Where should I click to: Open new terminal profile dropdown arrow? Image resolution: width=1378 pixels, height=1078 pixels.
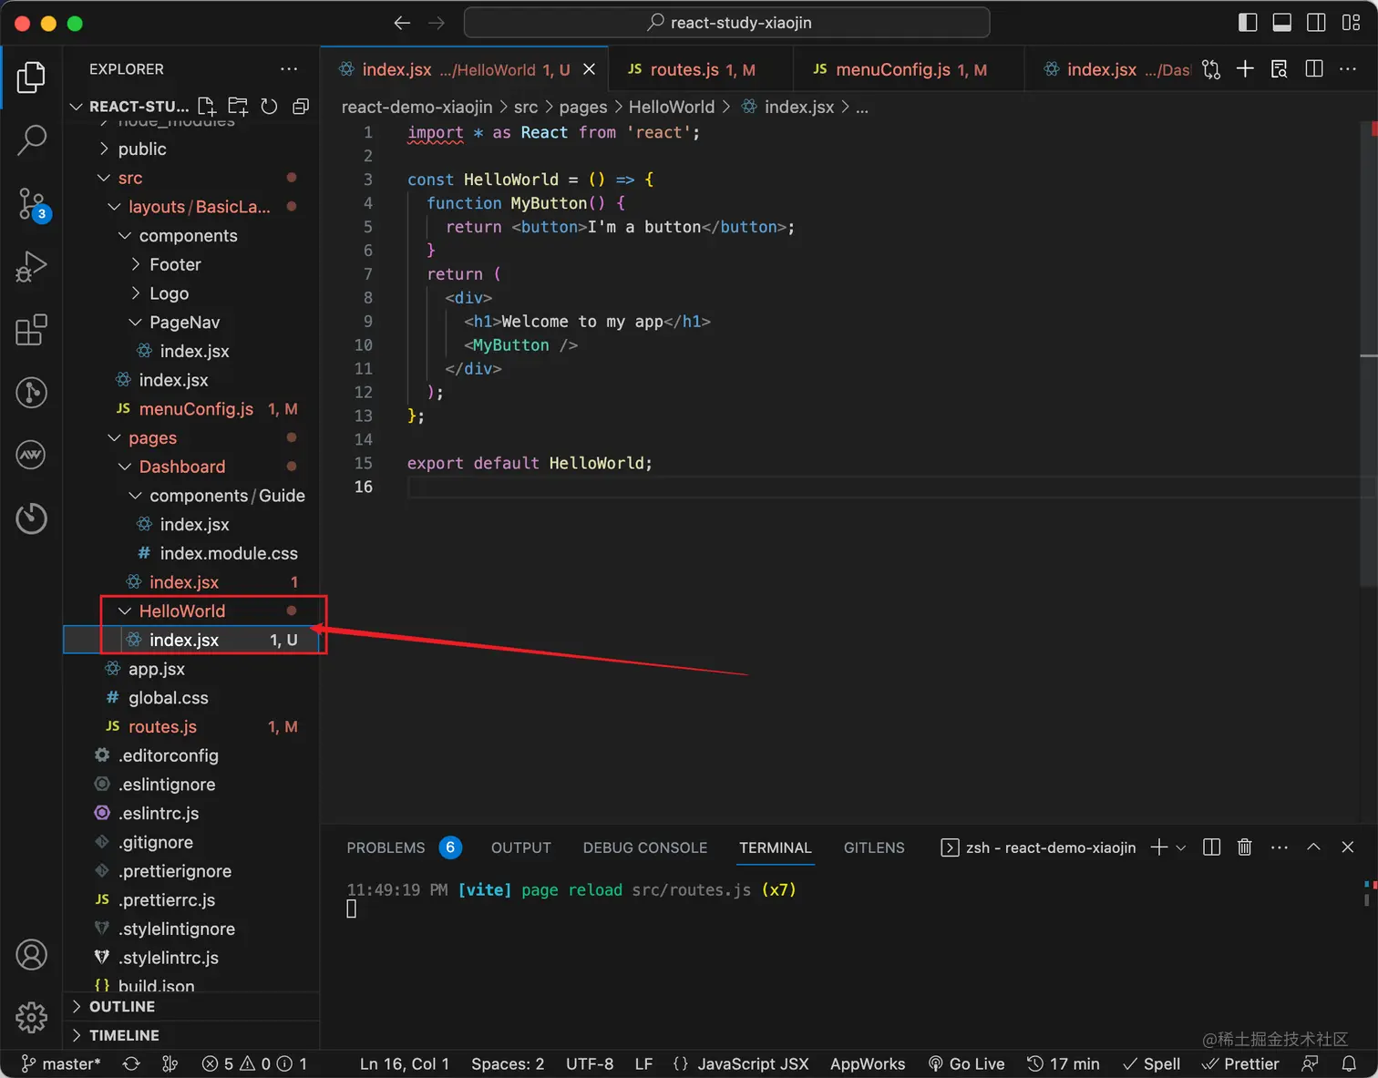tap(1181, 847)
